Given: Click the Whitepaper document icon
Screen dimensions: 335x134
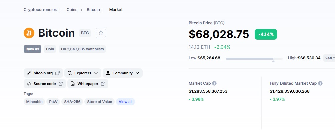Looking at the screenshot, I should [x=73, y=84].
